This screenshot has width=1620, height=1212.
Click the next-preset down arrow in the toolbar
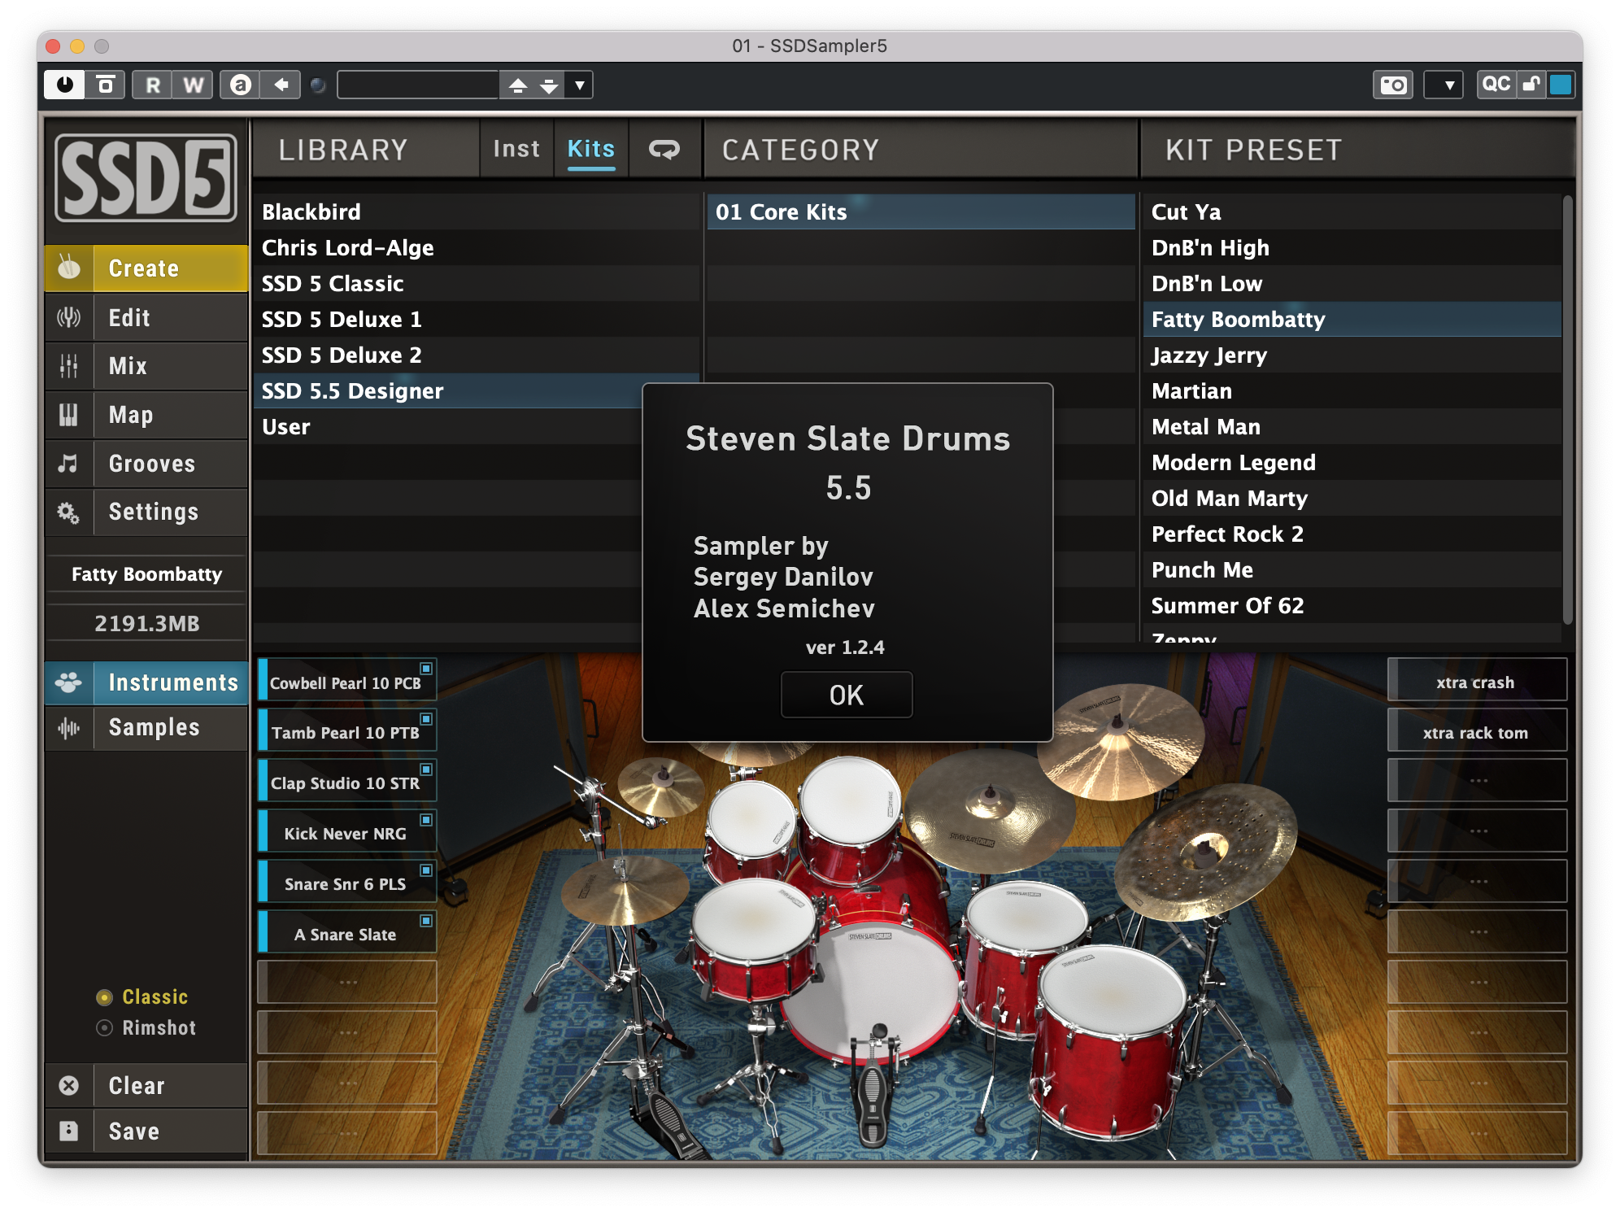tap(548, 85)
